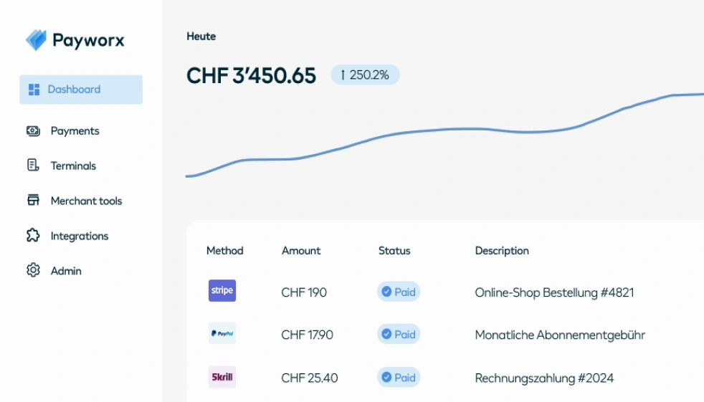The height and width of the screenshot is (402, 704).
Task: Navigate to Integrations
Action: pyautogui.click(x=80, y=236)
